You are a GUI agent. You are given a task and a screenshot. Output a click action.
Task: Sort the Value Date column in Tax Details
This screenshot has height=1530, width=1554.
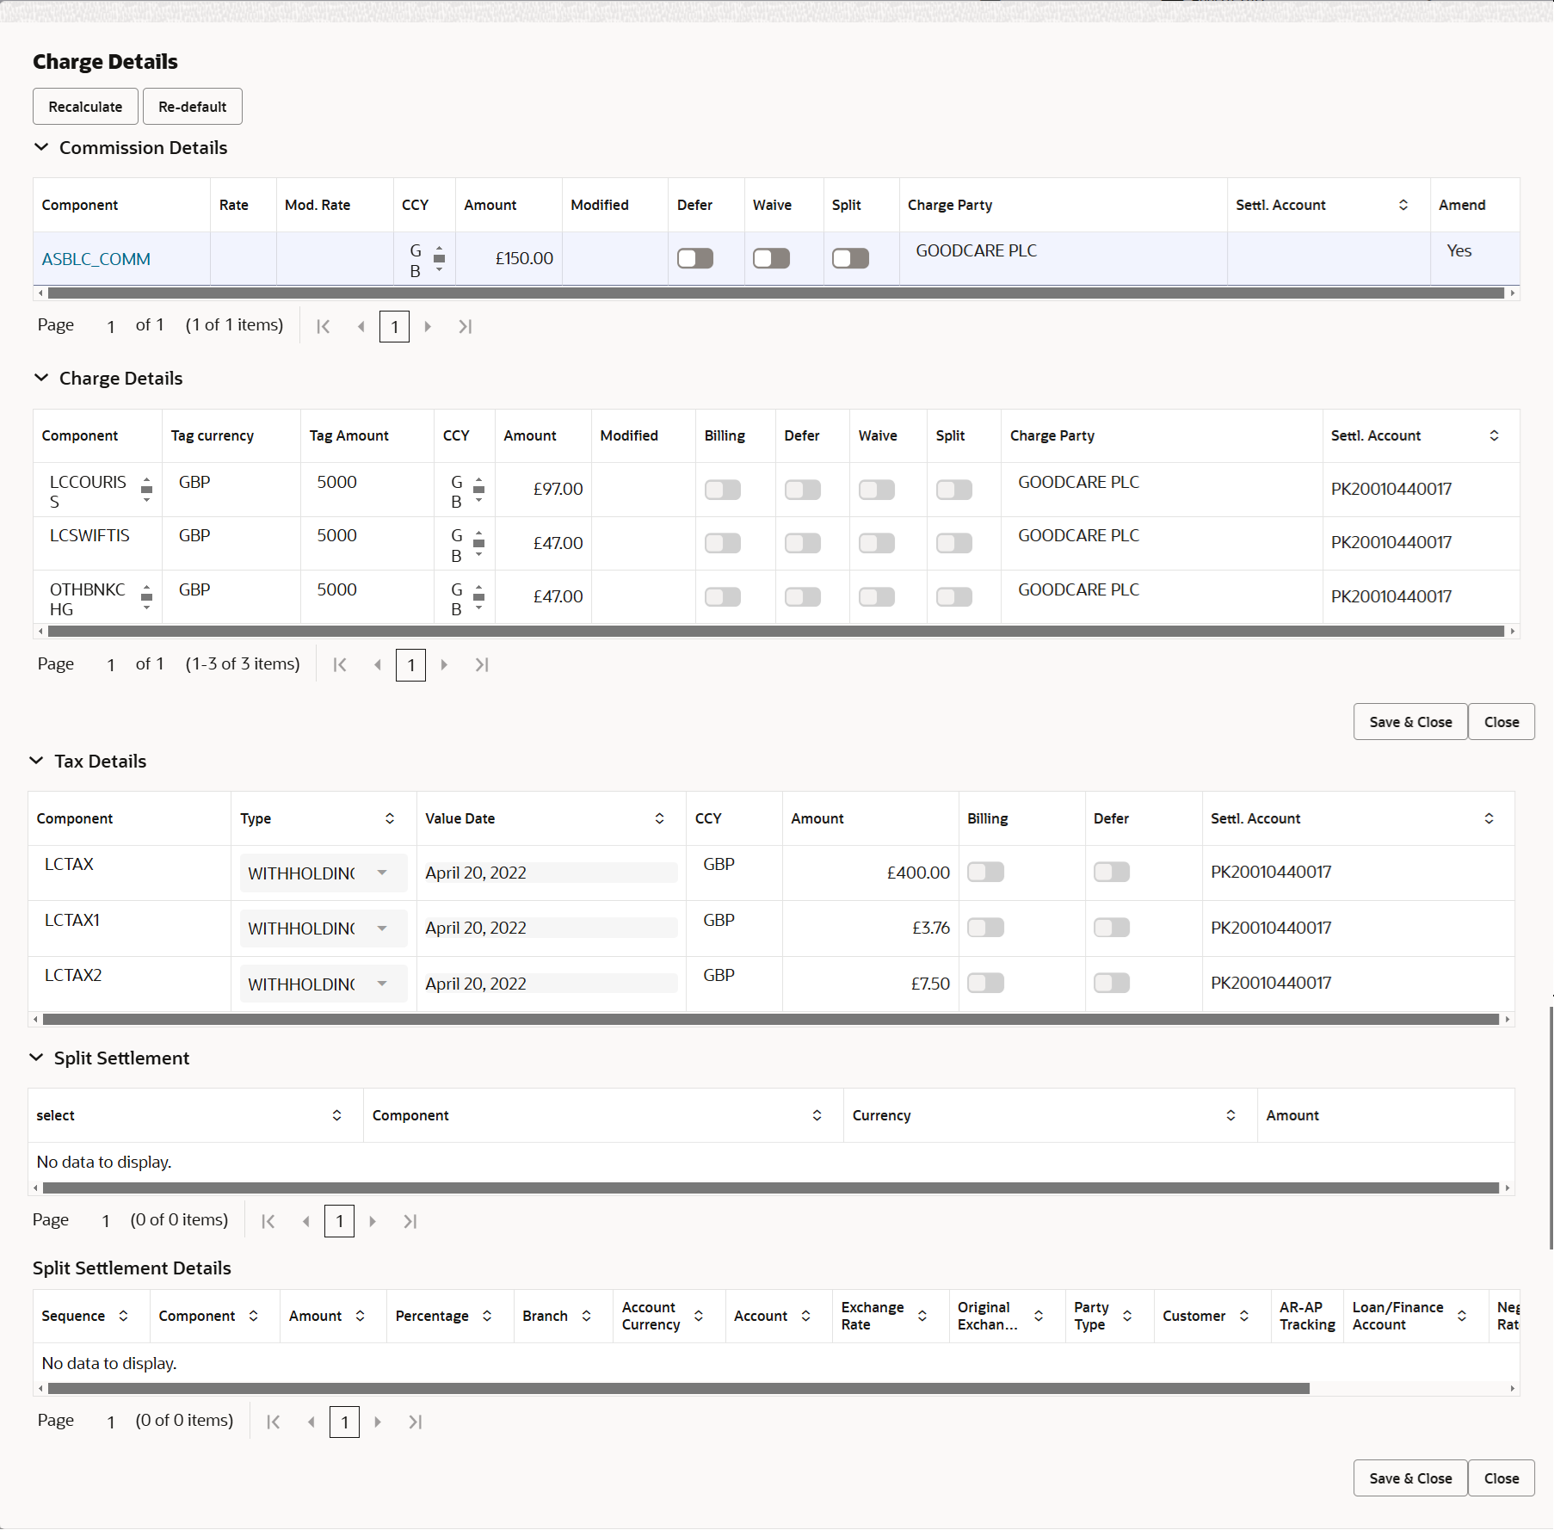click(660, 818)
